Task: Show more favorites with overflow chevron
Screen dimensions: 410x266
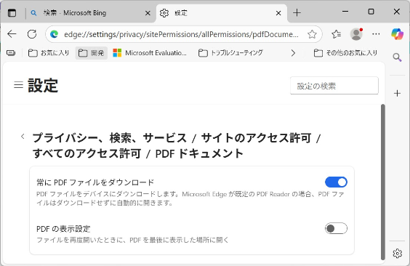Action: [x=293, y=53]
